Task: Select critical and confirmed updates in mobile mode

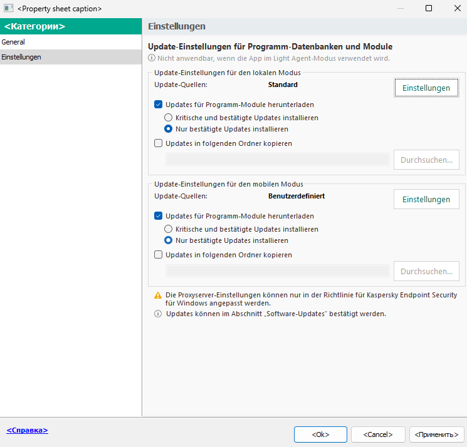Action: click(168, 229)
